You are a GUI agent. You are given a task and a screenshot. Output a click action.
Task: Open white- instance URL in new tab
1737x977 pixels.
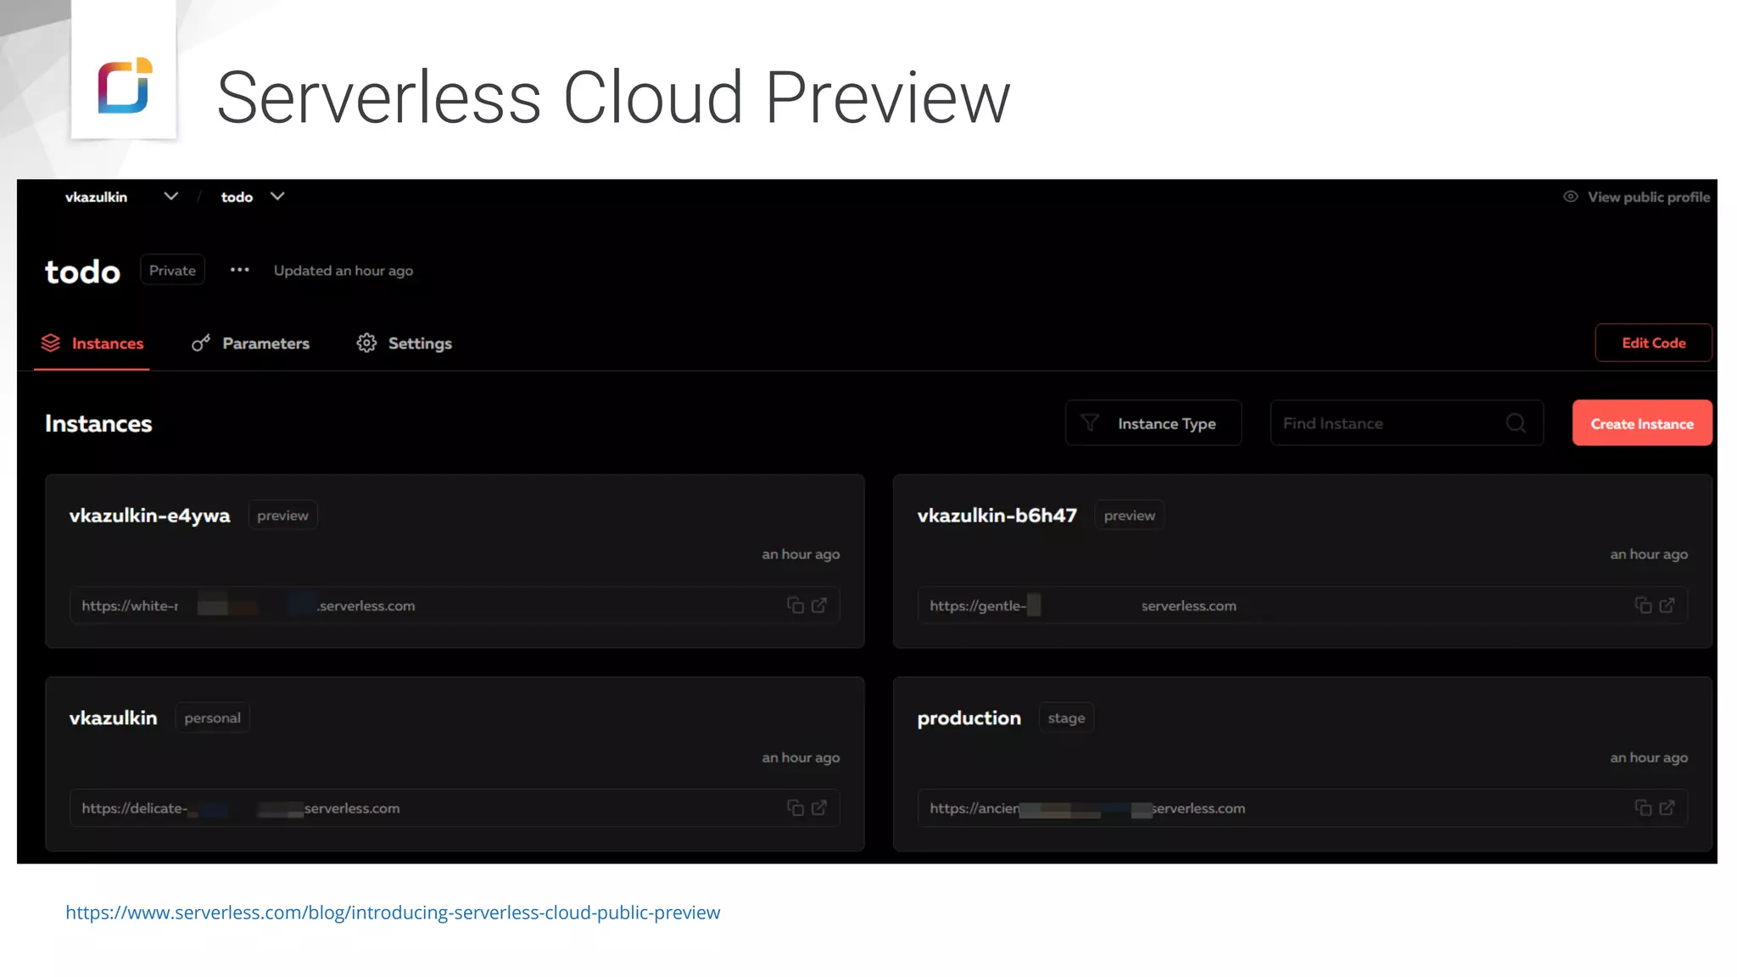click(819, 606)
